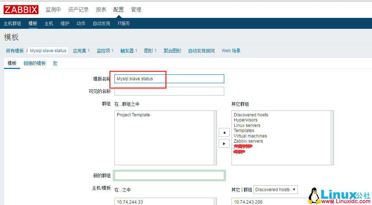Select host 10.74.244.33 in list

coord(130,202)
